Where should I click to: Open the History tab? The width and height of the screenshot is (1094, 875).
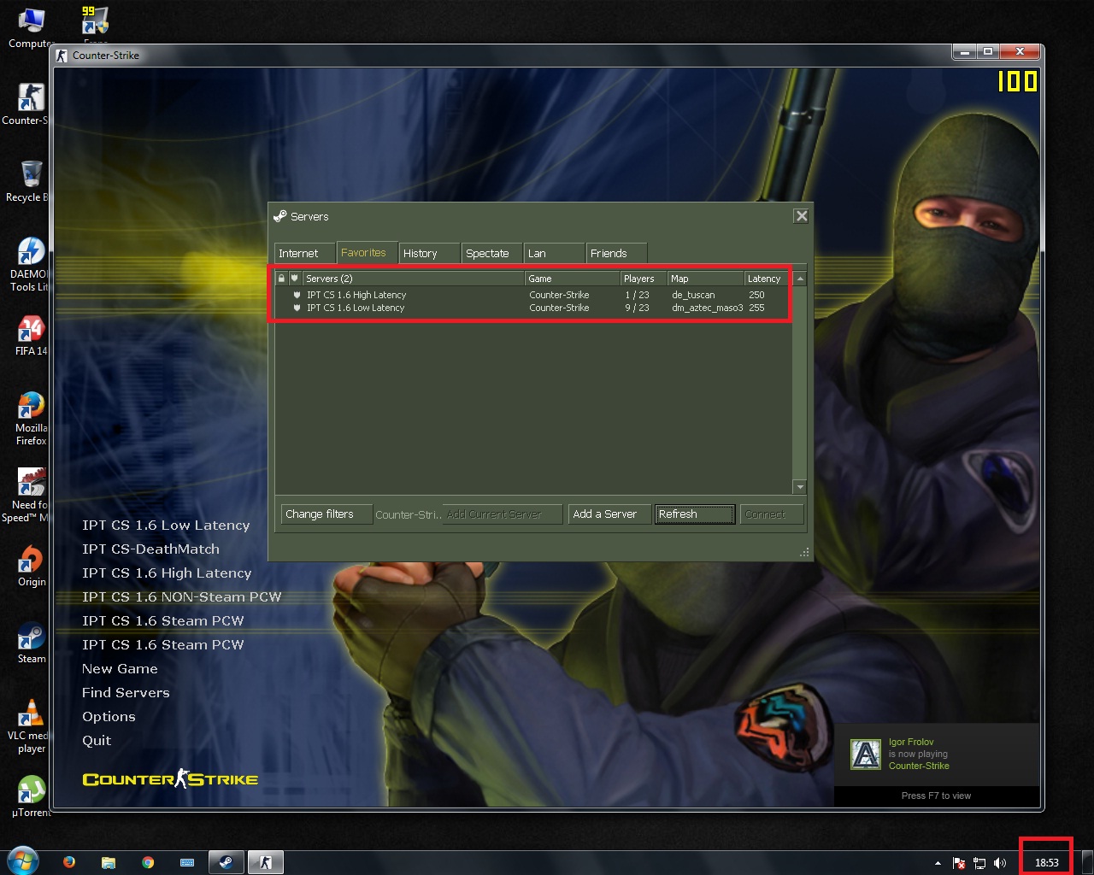429,253
